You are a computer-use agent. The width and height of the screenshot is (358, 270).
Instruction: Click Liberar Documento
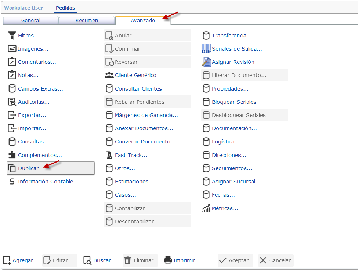click(x=245, y=75)
